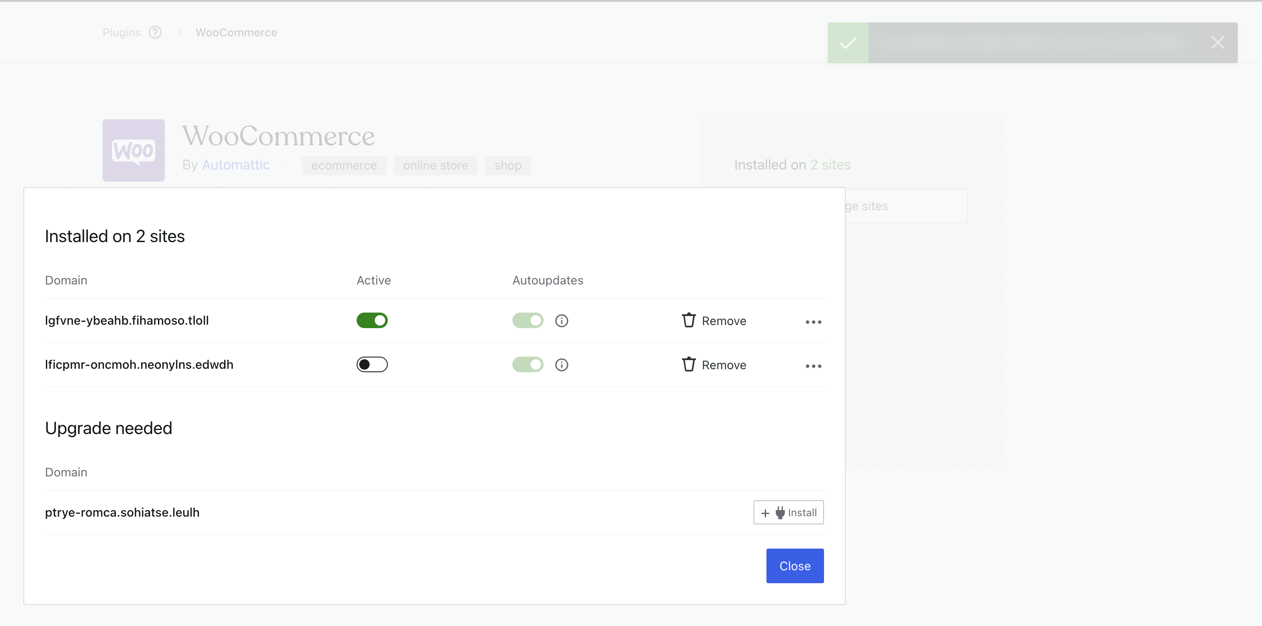Click the WooCommerce breadcrumb item

click(x=236, y=32)
